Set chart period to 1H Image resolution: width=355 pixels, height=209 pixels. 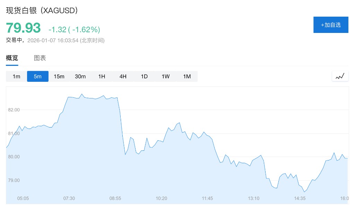point(102,77)
